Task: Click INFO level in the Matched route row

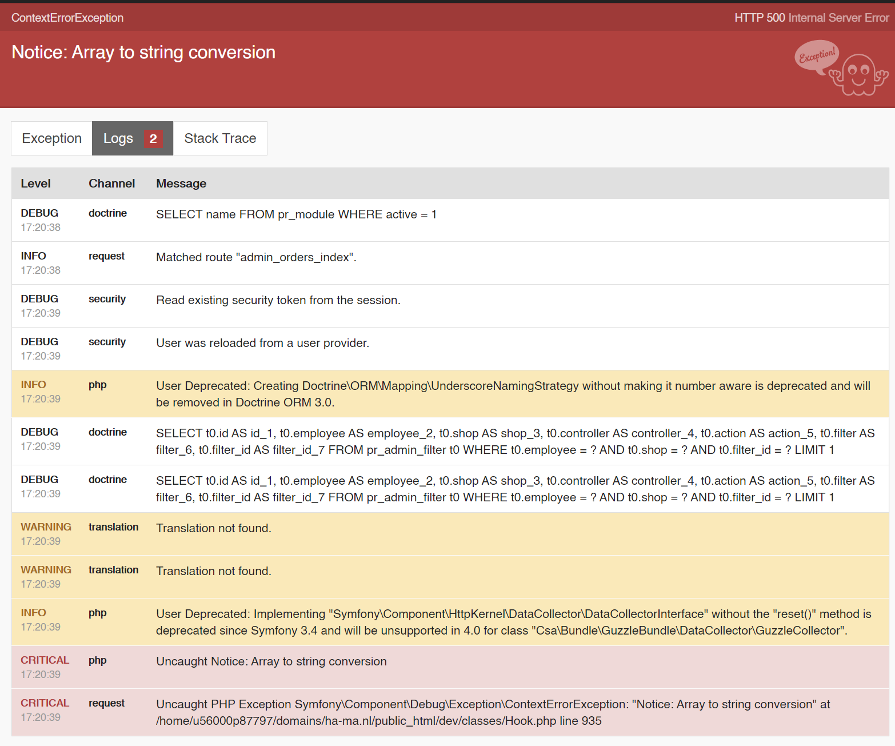Action: pos(34,256)
